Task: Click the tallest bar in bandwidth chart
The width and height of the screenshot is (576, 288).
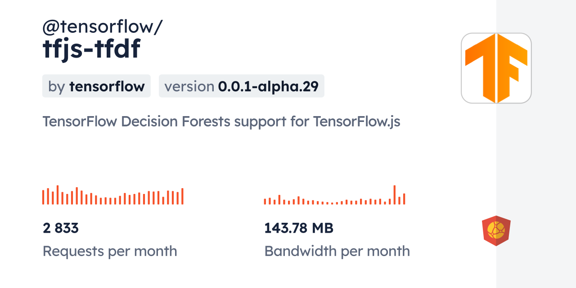Action: pyautogui.click(x=394, y=195)
